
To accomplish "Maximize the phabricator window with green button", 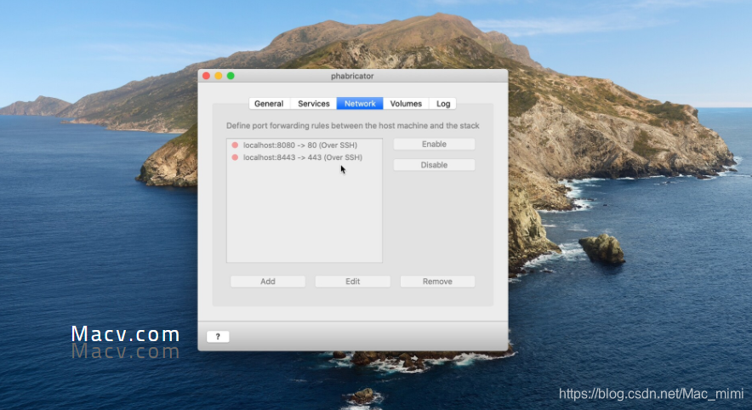I will point(231,76).
